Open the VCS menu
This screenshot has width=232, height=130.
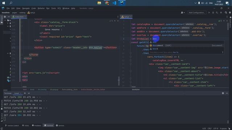tap(59, 8)
